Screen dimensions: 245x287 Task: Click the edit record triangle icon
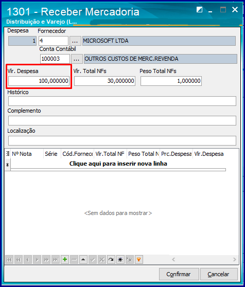(x=83, y=259)
